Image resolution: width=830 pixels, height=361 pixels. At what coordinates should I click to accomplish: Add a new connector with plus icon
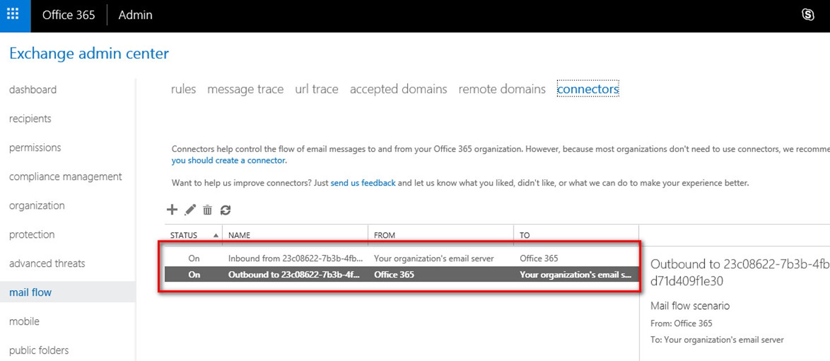coord(172,210)
